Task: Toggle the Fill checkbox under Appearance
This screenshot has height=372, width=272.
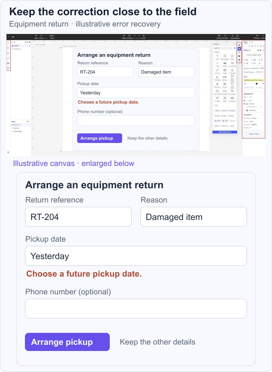Action: [244, 101]
